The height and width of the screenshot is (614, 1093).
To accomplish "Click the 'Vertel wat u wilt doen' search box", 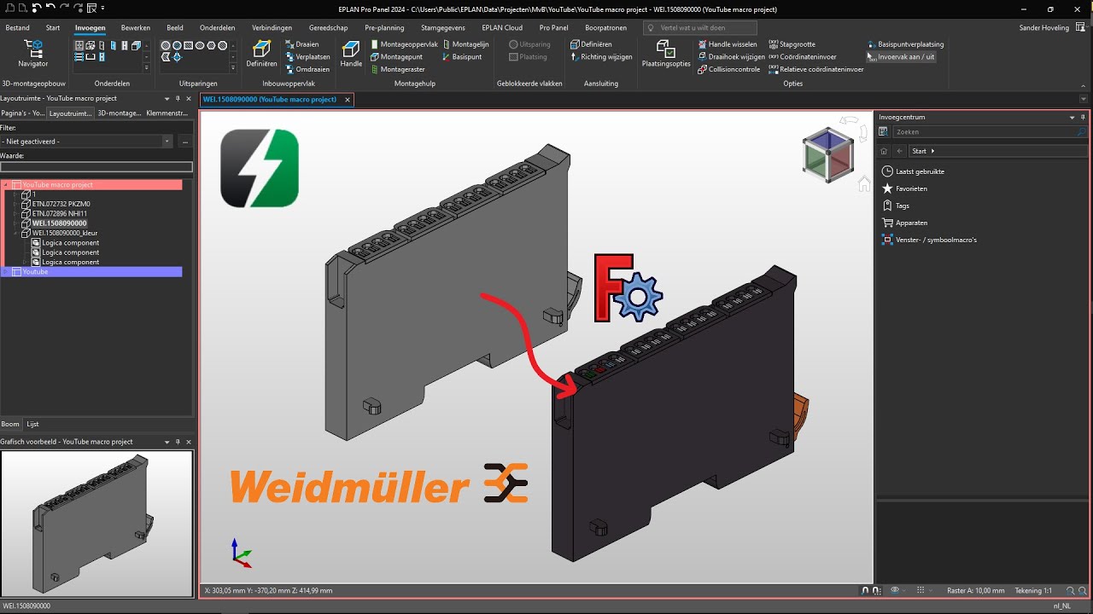I will pos(699,27).
